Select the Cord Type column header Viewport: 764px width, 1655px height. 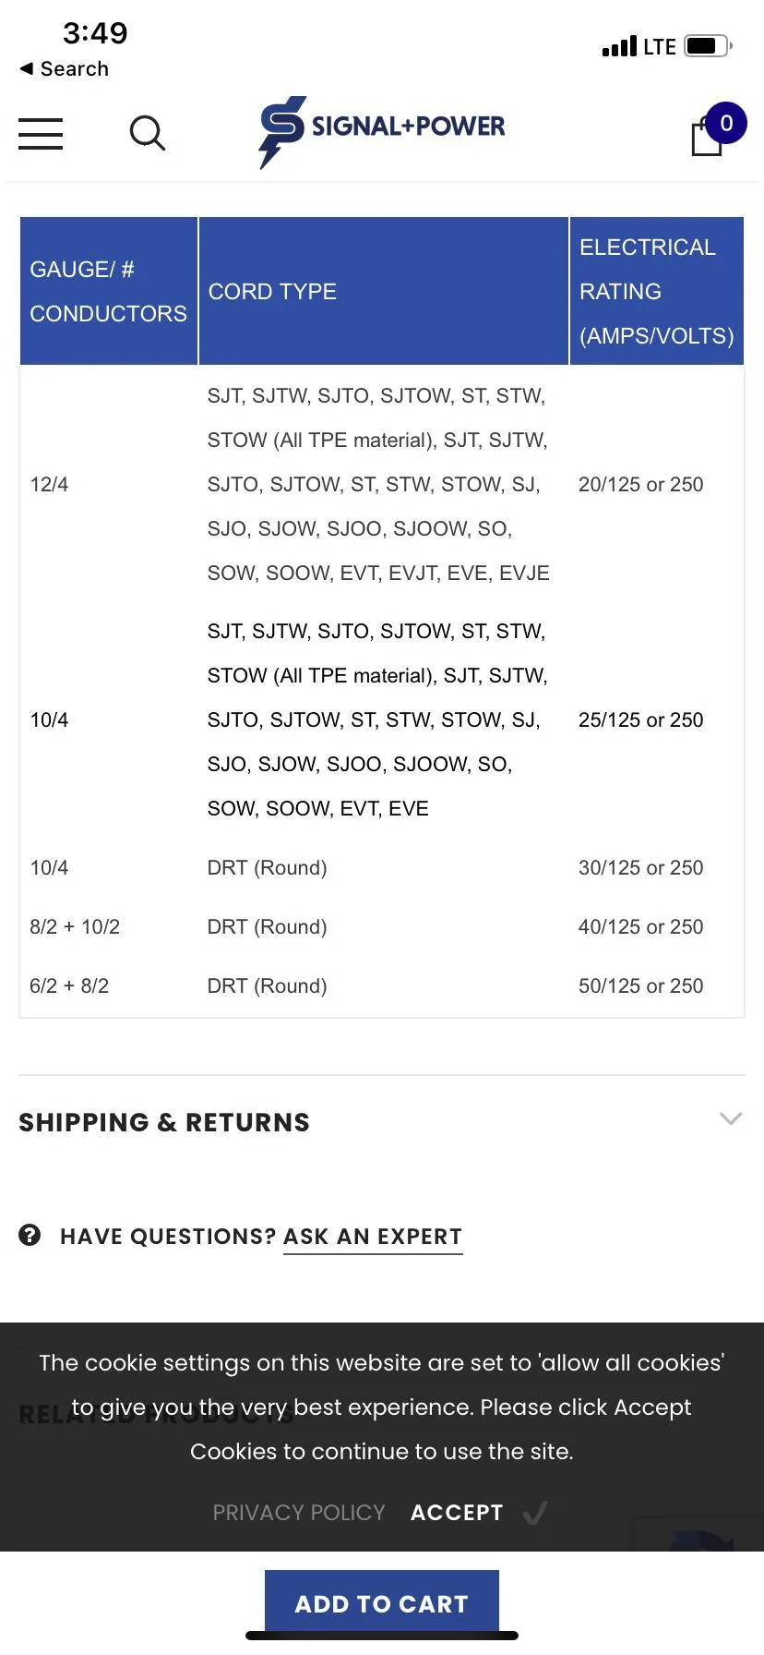pos(384,291)
